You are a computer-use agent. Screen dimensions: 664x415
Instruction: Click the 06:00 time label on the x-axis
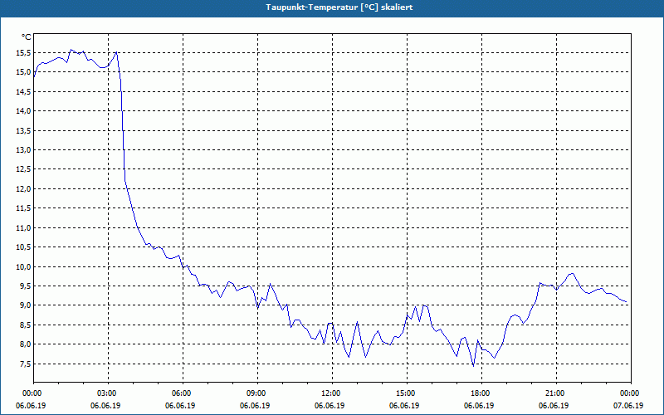pyautogui.click(x=180, y=393)
